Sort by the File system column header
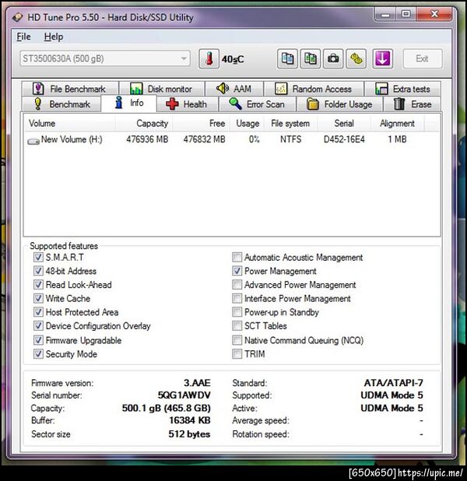The height and width of the screenshot is (481, 467). 290,123
